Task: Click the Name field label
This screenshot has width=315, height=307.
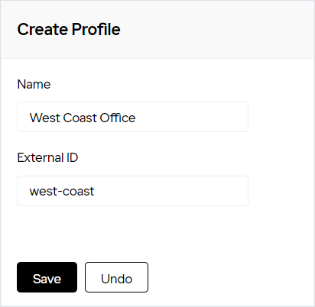Action: click(x=34, y=84)
